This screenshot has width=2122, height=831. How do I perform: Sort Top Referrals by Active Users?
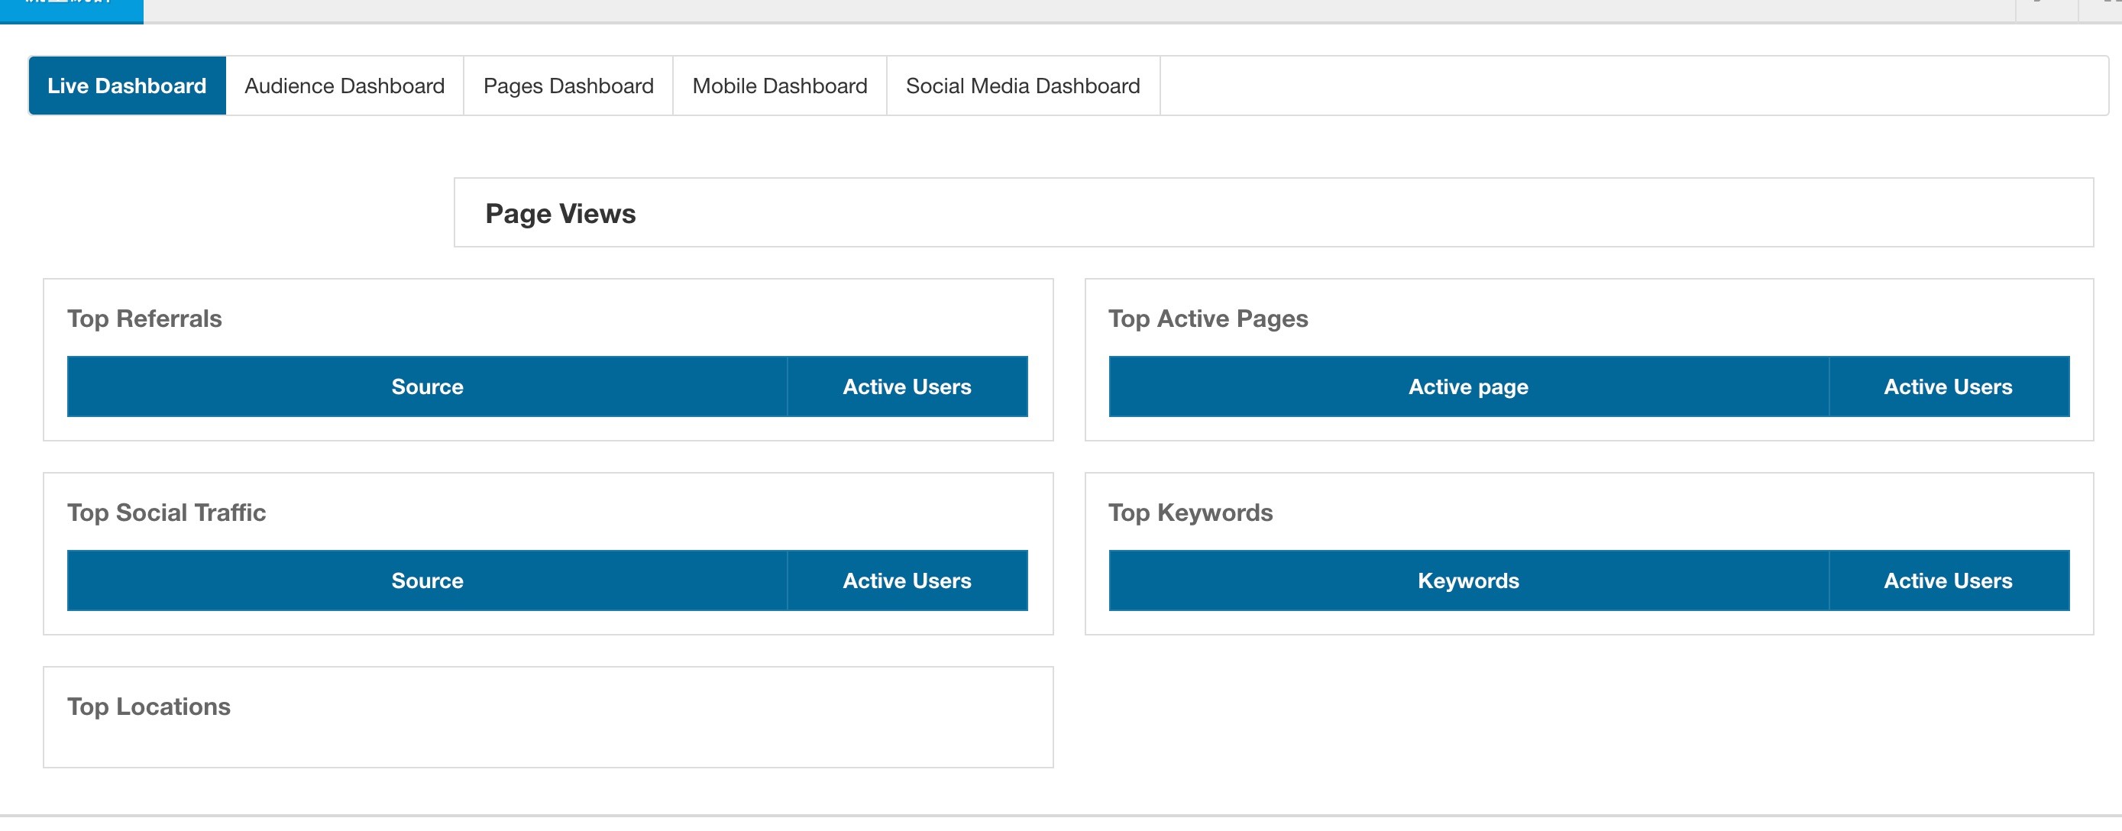point(906,386)
